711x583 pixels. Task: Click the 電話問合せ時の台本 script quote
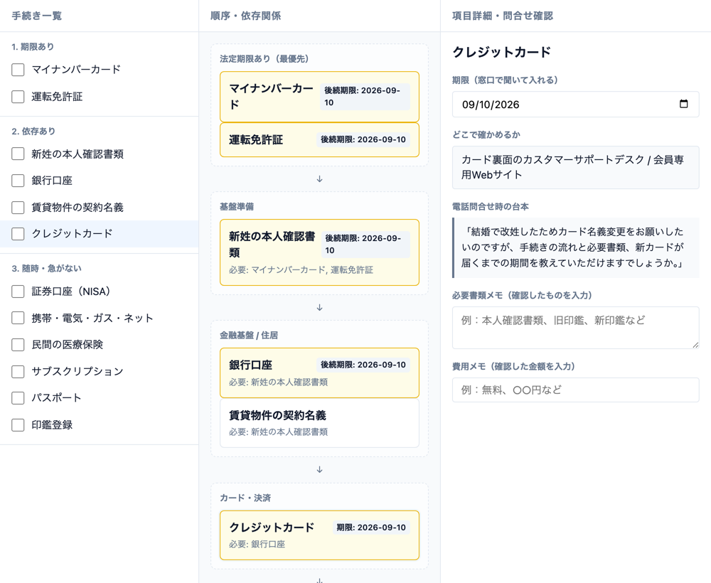(x=575, y=247)
